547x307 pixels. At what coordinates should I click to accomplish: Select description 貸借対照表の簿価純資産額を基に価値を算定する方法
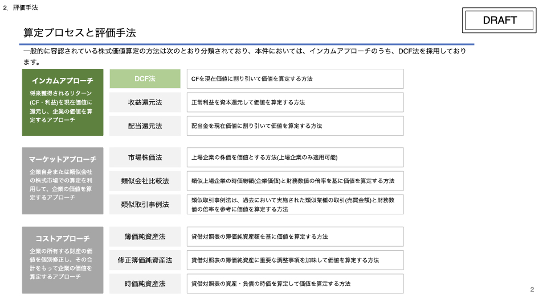click(295, 237)
